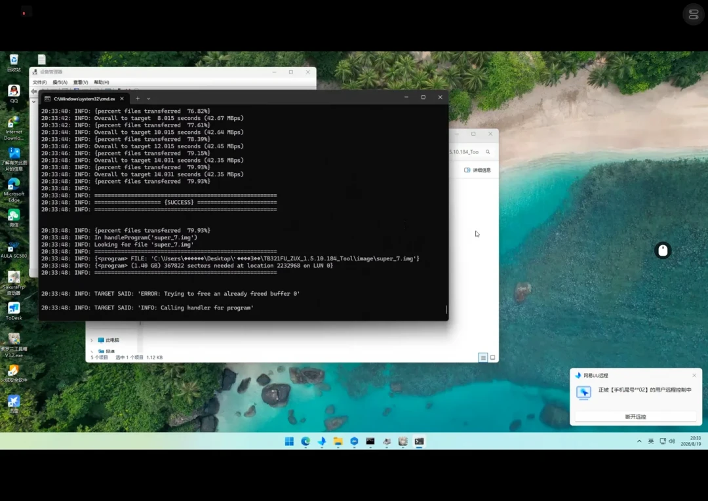This screenshot has width=708, height=501.
Task: Open the ToDesk desktop shortcut
Action: [x=14, y=311]
